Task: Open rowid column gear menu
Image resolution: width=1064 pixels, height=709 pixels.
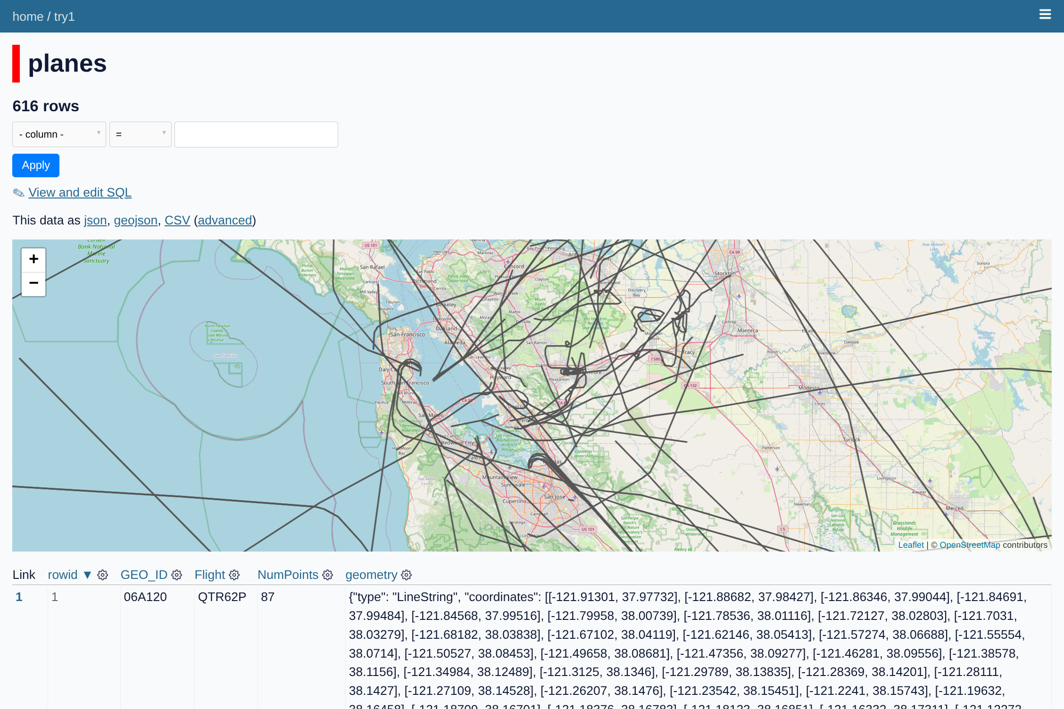Action: click(102, 575)
